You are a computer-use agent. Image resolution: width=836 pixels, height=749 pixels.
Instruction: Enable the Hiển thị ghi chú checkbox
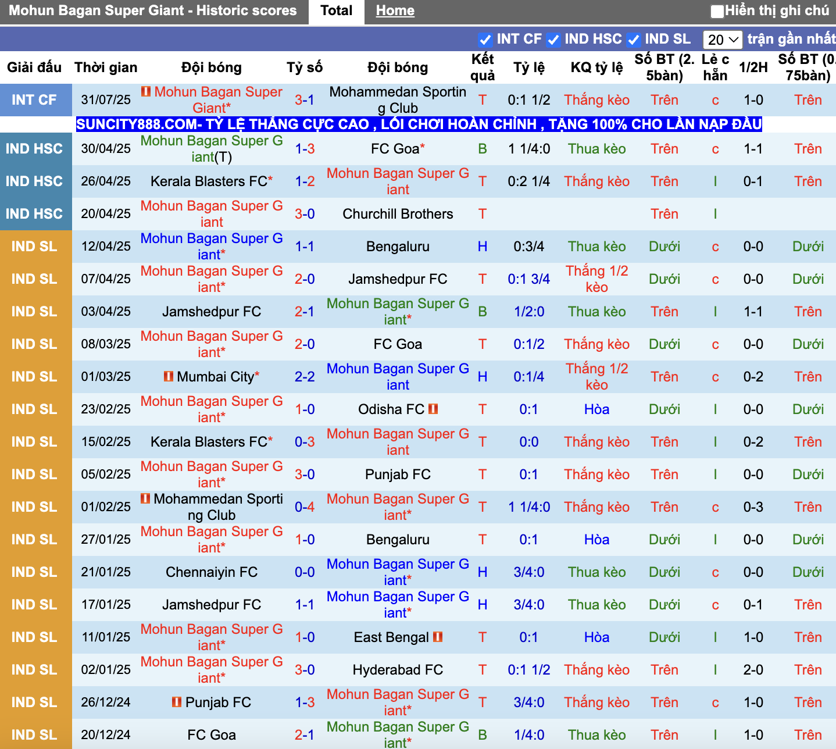(x=717, y=11)
